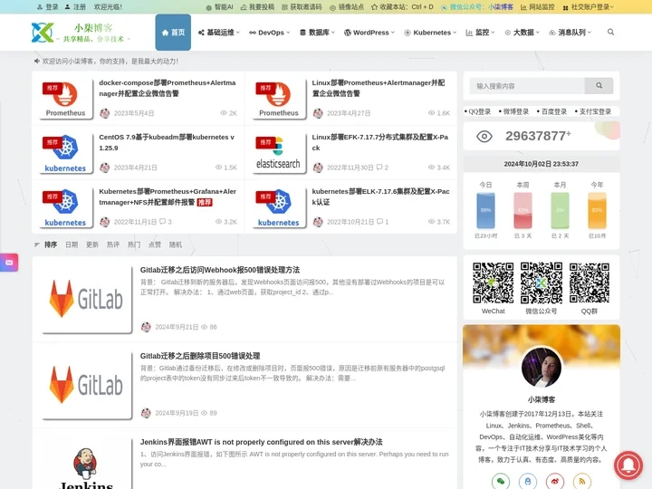Open the 社交账户登录 dropdown in top bar
Image resolution: width=652 pixels, height=489 pixels.
[x=588, y=7]
